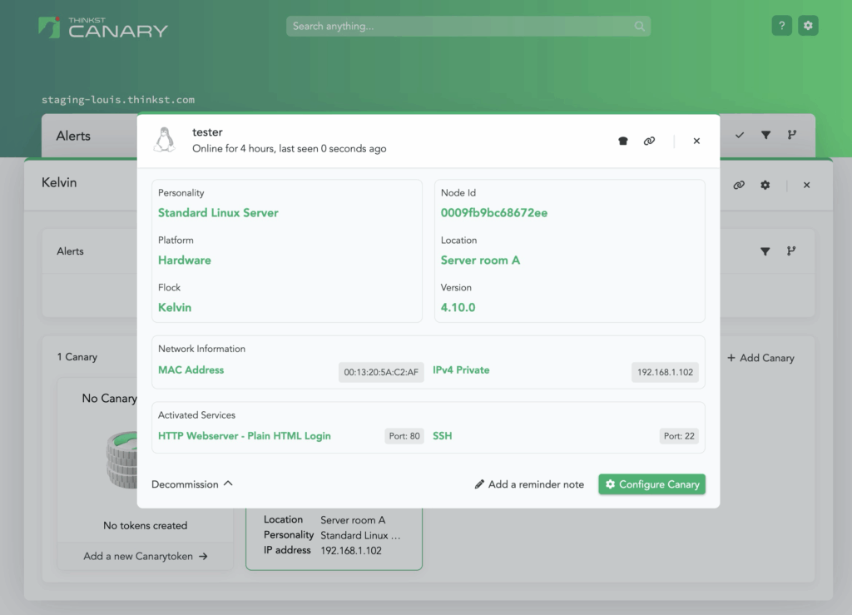Click the bird icon in tester dialog
The image size is (852, 615).
click(x=622, y=141)
